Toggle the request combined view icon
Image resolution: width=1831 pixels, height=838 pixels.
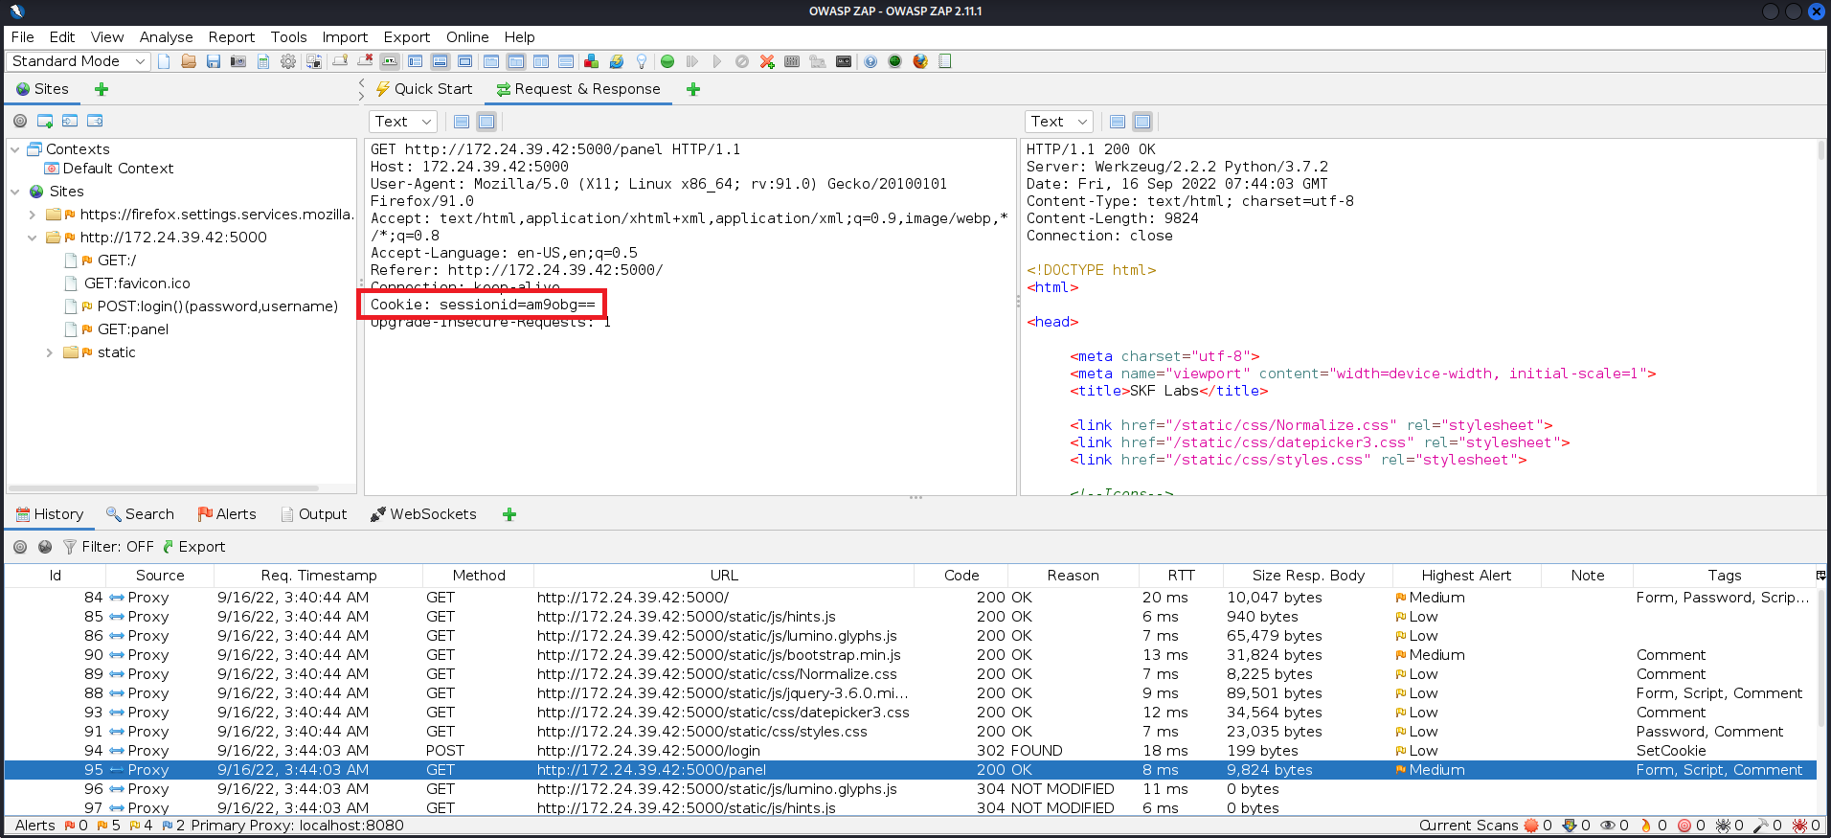click(x=486, y=122)
